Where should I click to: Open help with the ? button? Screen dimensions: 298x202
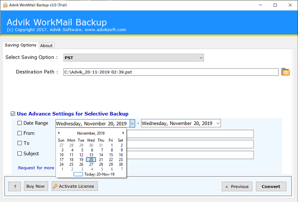coord(15,187)
